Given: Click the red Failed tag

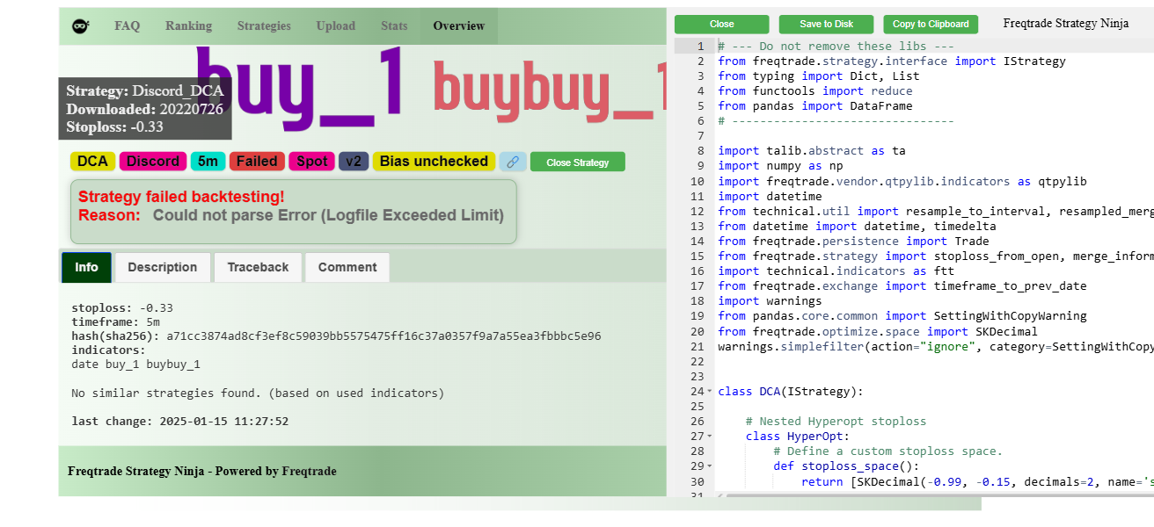Looking at the screenshot, I should 257,162.
